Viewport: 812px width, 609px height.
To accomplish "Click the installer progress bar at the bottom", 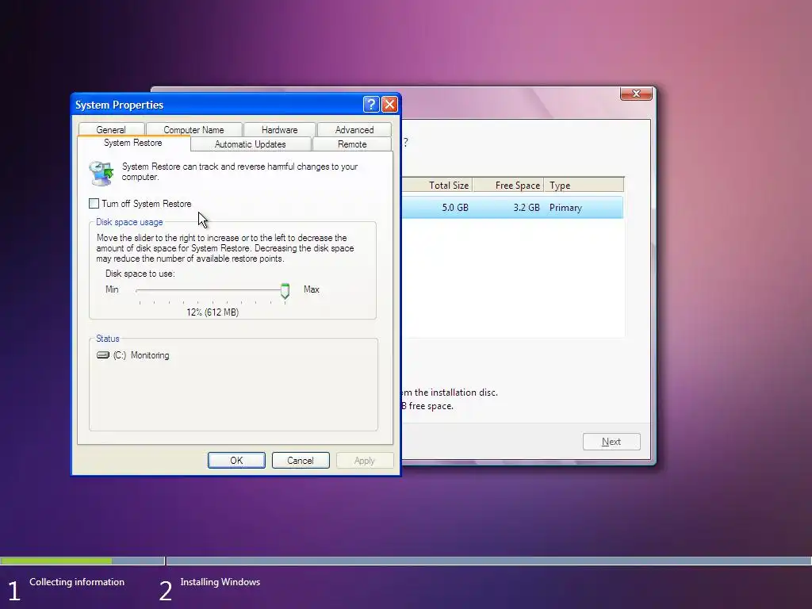I will [406, 561].
